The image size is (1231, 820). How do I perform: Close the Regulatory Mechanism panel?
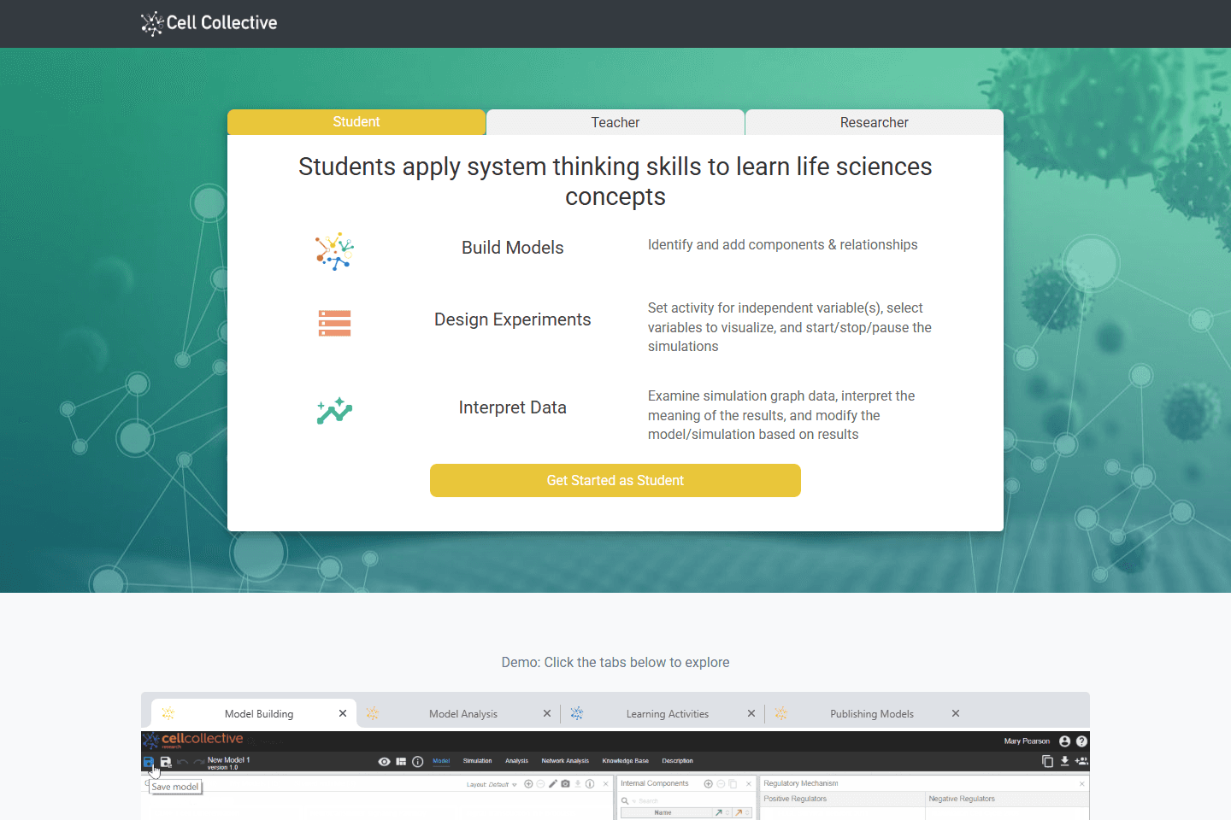[1081, 783]
